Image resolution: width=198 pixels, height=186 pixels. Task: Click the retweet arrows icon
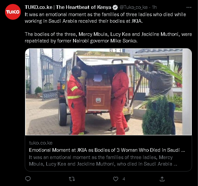point(72,179)
